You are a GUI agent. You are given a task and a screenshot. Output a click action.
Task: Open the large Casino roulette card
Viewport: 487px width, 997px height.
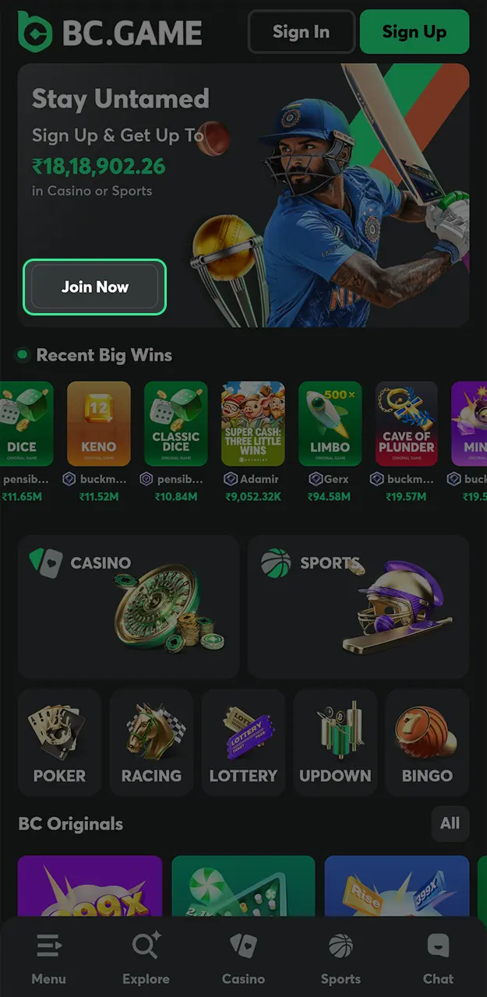click(129, 607)
